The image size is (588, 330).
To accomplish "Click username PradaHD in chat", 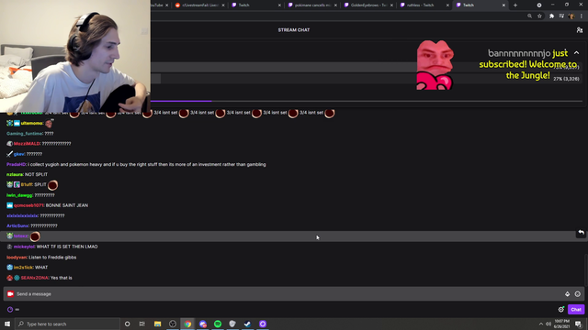I will [x=17, y=165].
